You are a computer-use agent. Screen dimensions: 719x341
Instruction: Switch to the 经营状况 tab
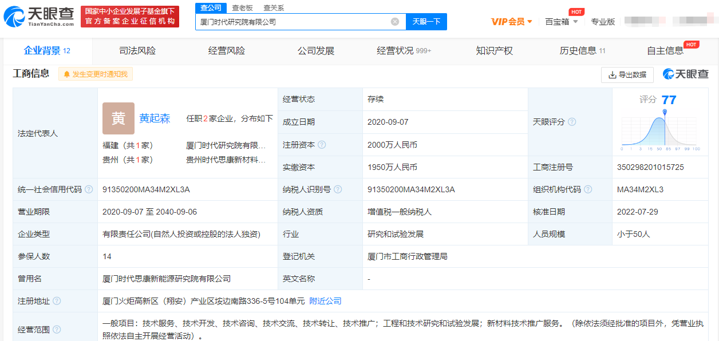coord(404,51)
